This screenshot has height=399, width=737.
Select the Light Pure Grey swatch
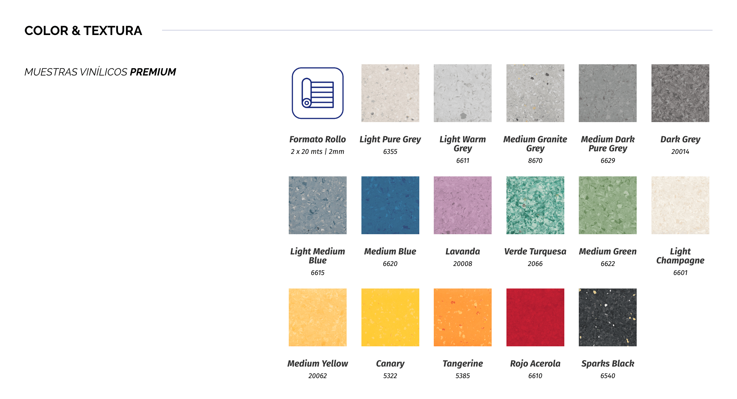(390, 93)
